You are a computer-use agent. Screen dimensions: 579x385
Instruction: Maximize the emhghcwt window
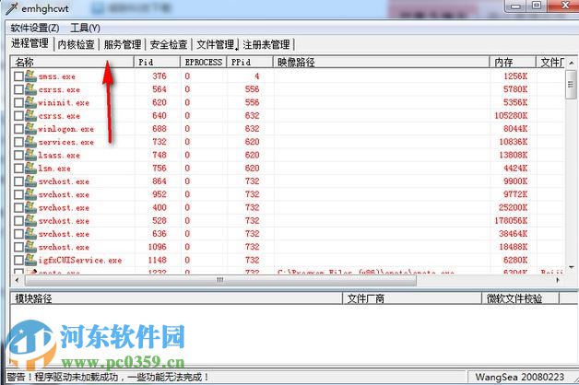pos(537,6)
